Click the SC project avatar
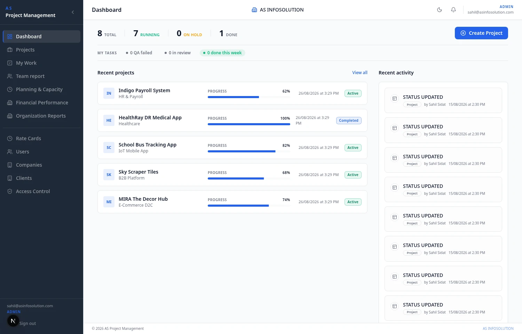This screenshot has height=334, width=522. pos(109,148)
